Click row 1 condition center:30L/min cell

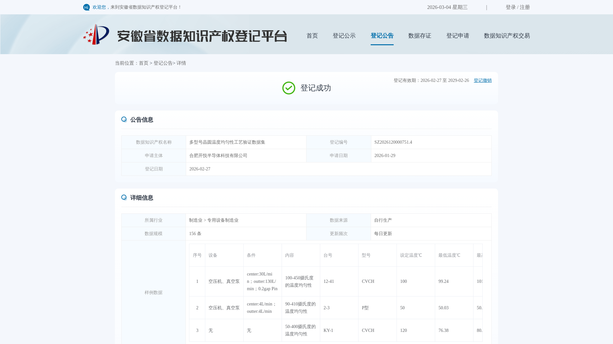262,282
